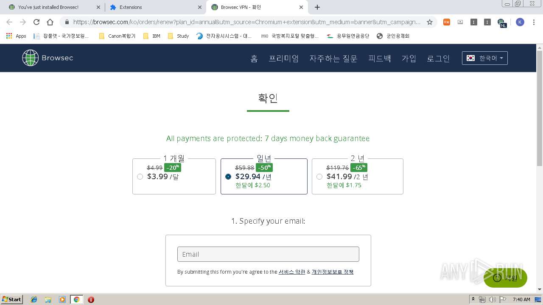Open new tab with plus button

317,7
